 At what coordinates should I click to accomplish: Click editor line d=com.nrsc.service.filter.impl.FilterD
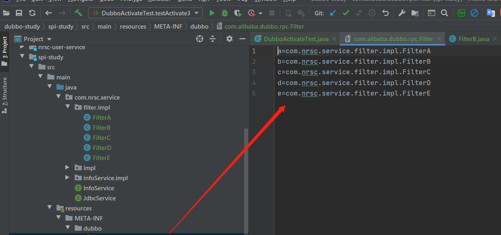(x=354, y=83)
